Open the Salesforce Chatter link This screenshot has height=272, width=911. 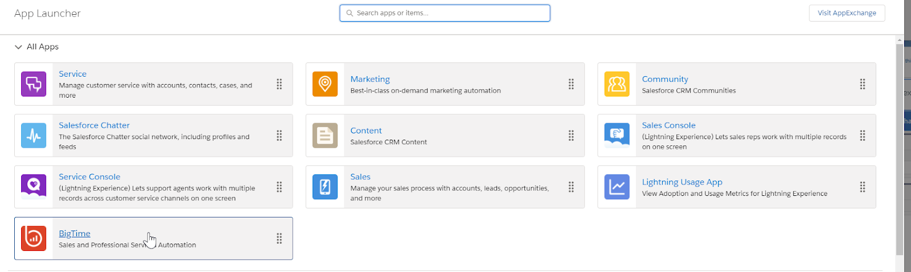click(x=94, y=125)
